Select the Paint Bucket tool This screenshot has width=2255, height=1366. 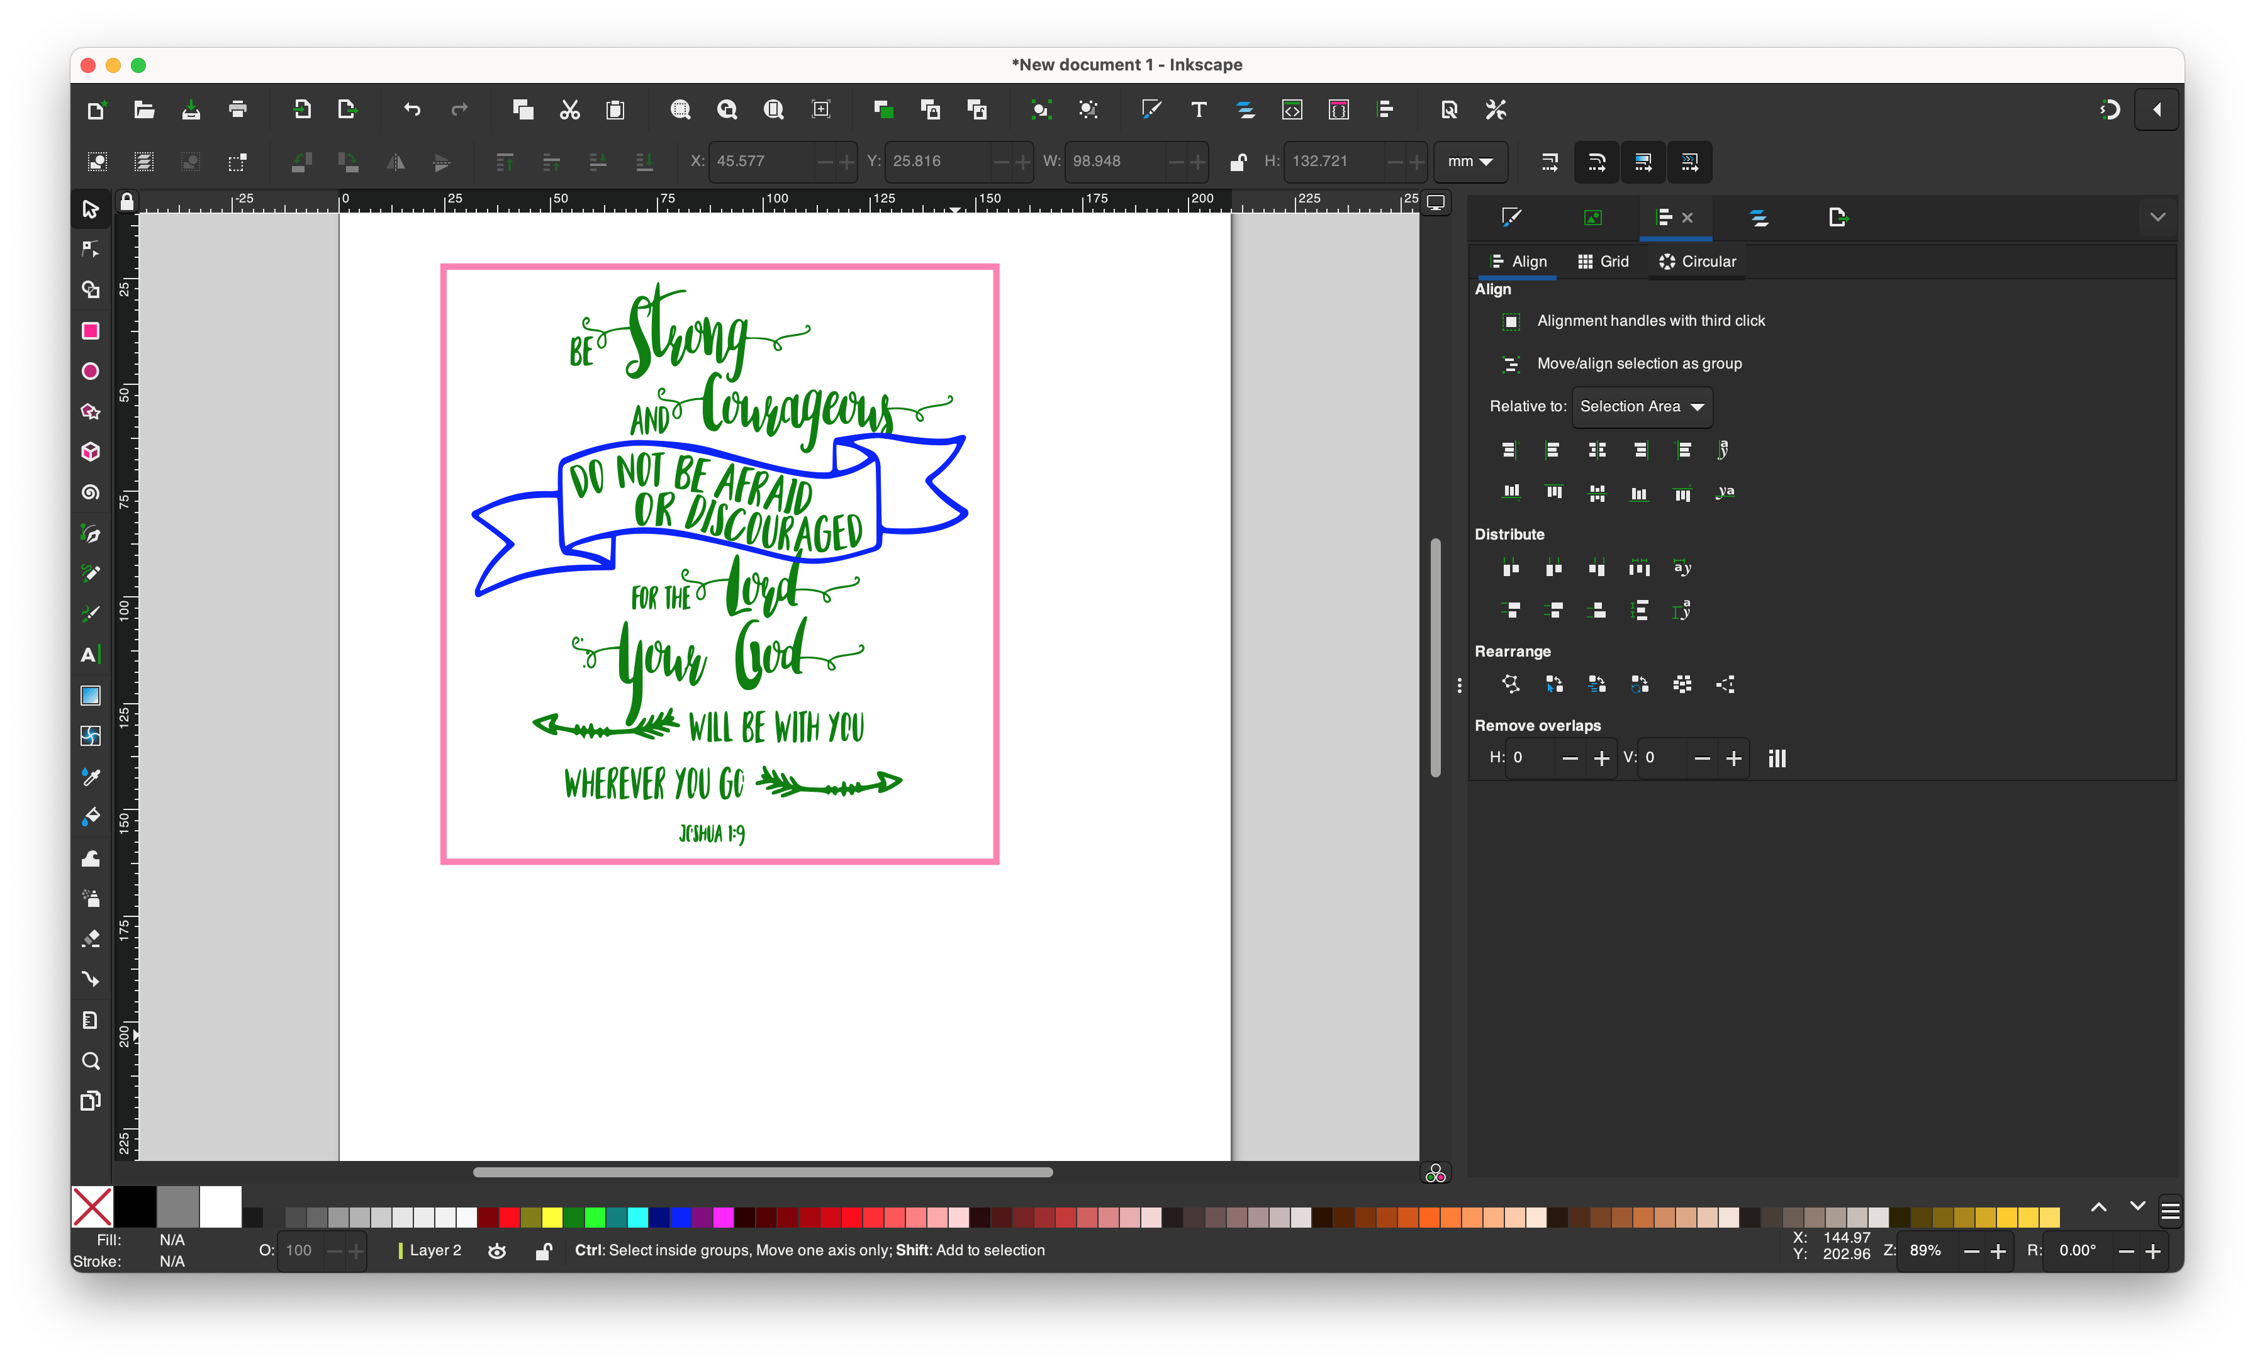click(90, 816)
